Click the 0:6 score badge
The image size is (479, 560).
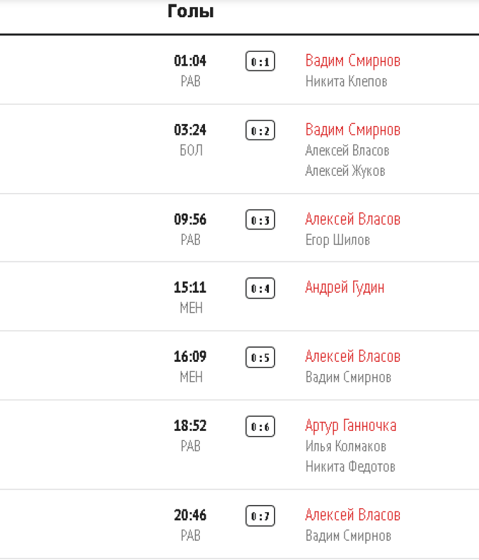click(x=260, y=426)
